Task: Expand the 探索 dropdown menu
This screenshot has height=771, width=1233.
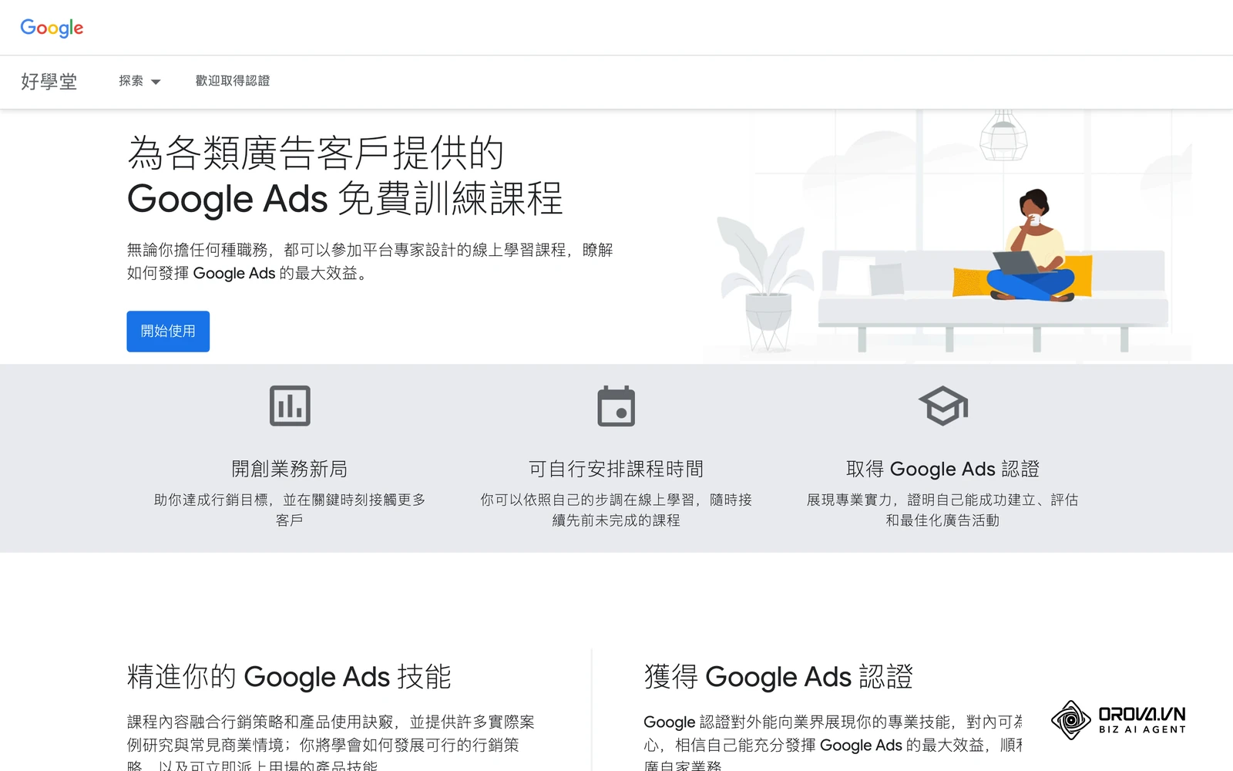Action: pyautogui.click(x=139, y=81)
